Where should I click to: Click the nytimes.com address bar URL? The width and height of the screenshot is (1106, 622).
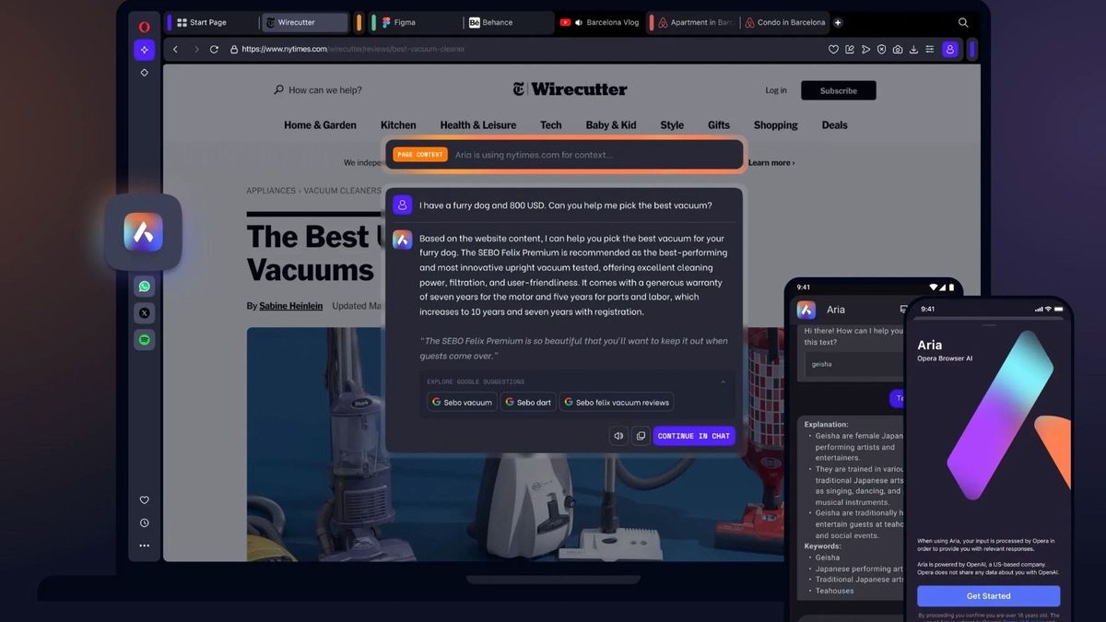353,49
